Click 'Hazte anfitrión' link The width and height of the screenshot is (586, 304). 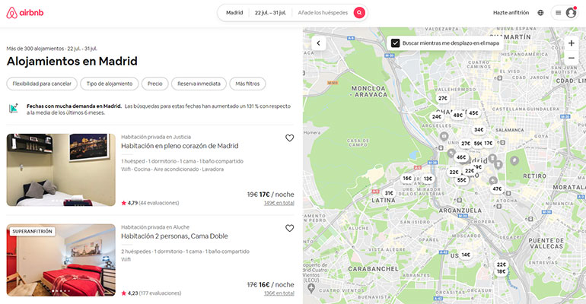[x=510, y=13]
